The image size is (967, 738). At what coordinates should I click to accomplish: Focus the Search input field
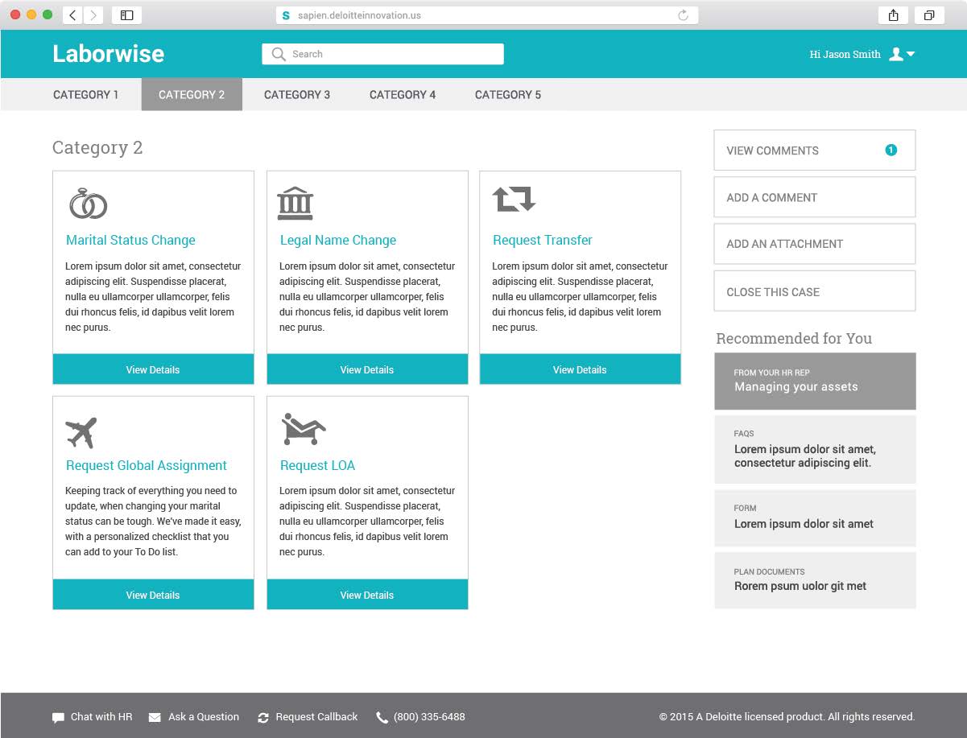tap(383, 54)
